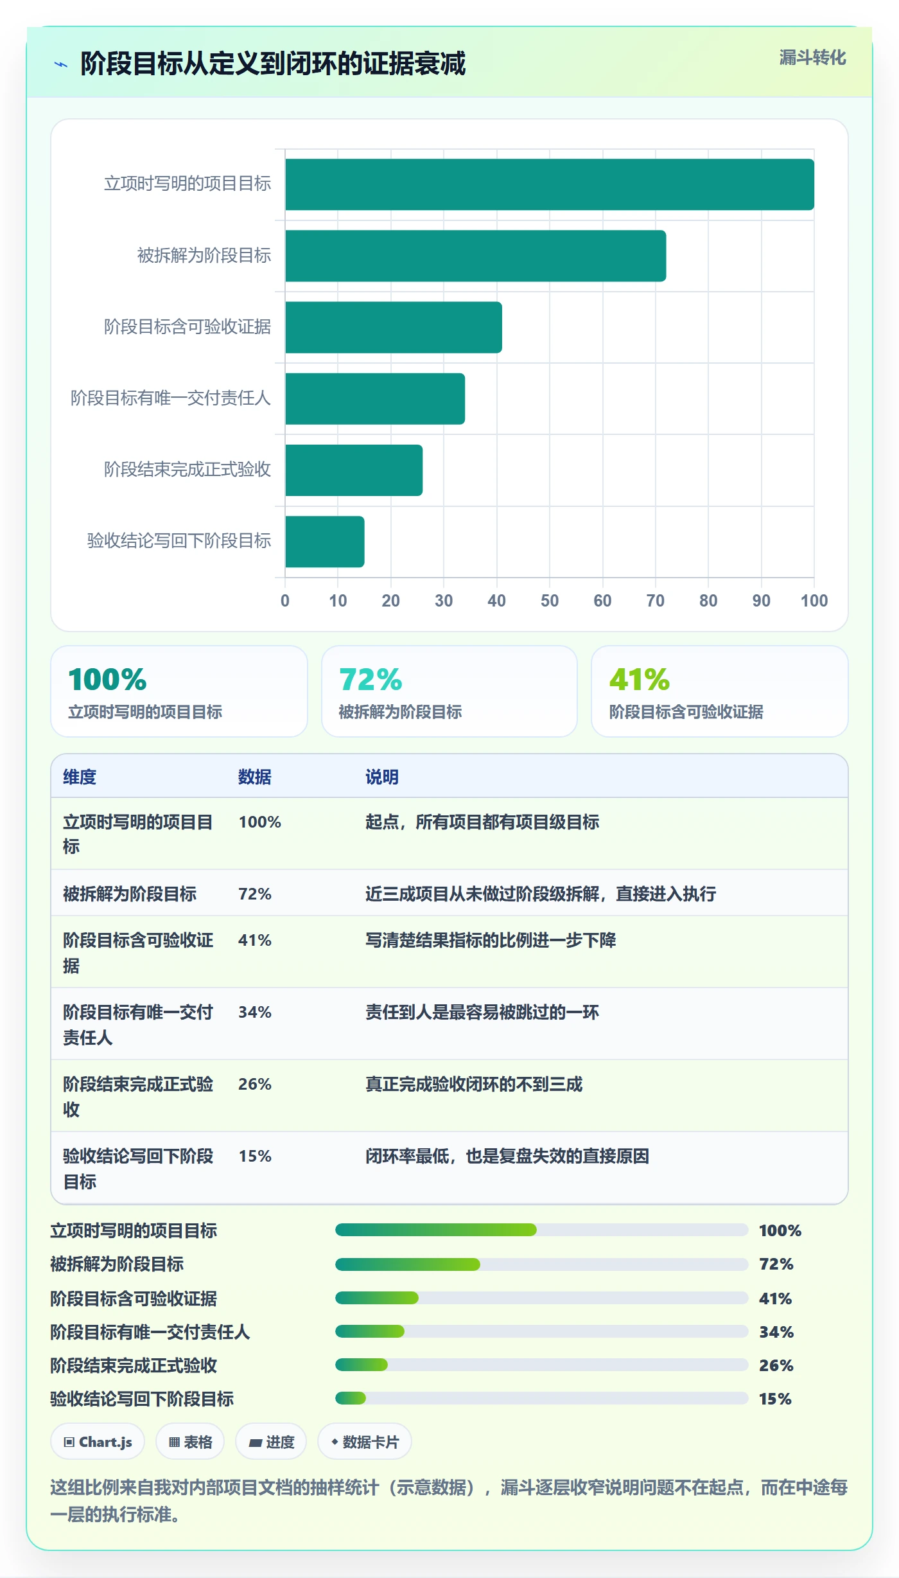Click the 阶段目标有唯一交付责任人 chart bar
This screenshot has height=1578, width=899.
click(x=375, y=398)
